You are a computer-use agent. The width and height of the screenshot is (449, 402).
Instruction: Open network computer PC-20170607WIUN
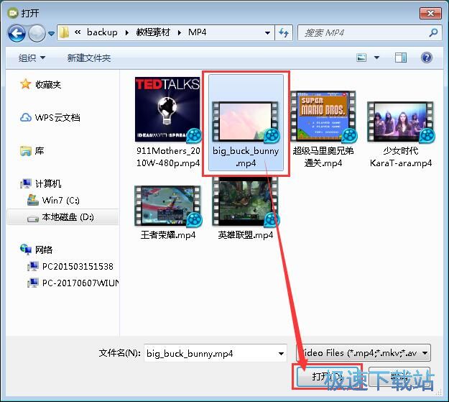(80, 283)
